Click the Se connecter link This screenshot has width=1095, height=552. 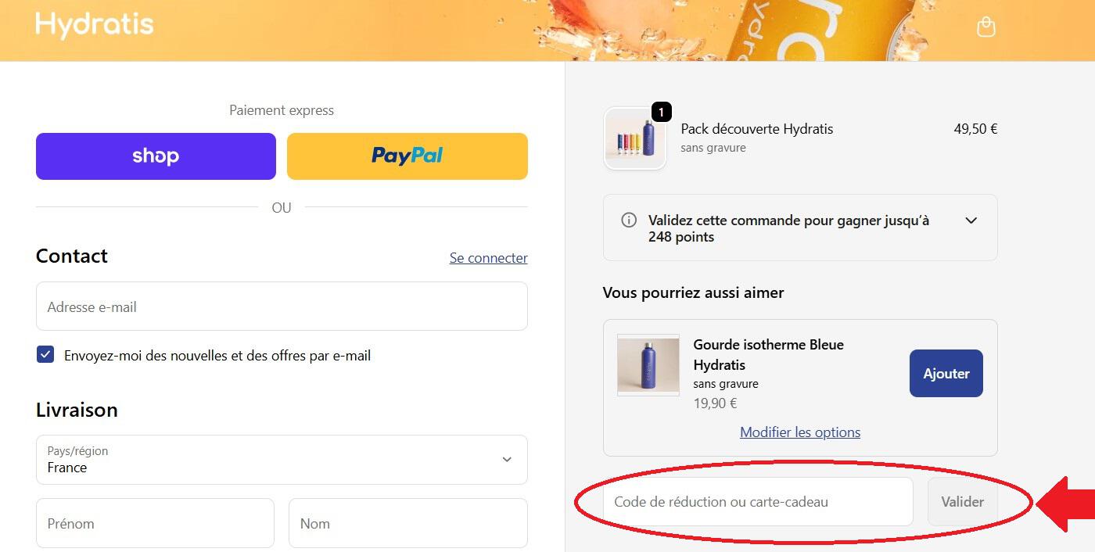[488, 258]
